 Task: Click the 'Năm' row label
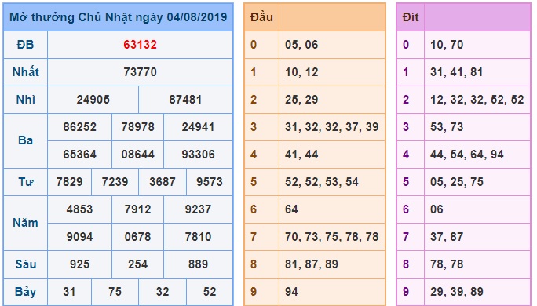coord(25,223)
